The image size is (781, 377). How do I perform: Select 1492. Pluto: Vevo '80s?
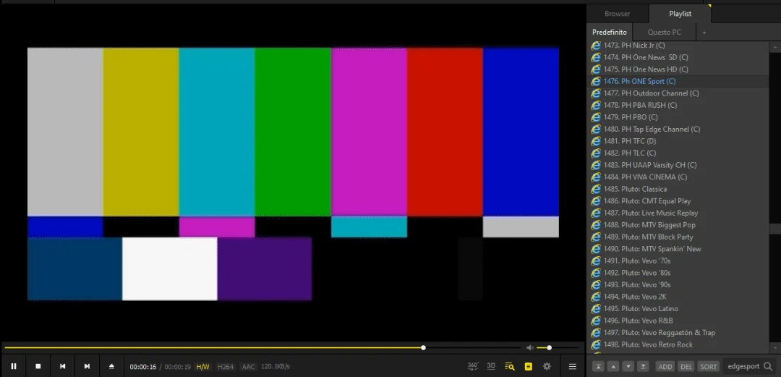pos(678,273)
